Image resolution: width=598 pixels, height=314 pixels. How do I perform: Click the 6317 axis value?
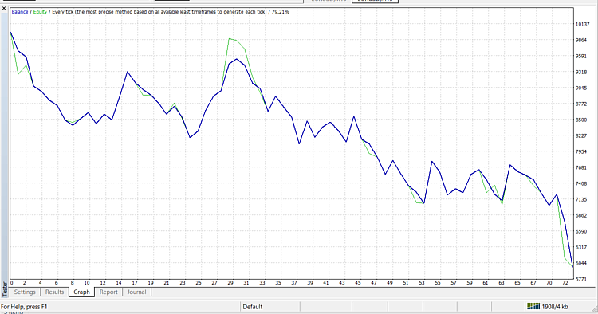click(581, 247)
